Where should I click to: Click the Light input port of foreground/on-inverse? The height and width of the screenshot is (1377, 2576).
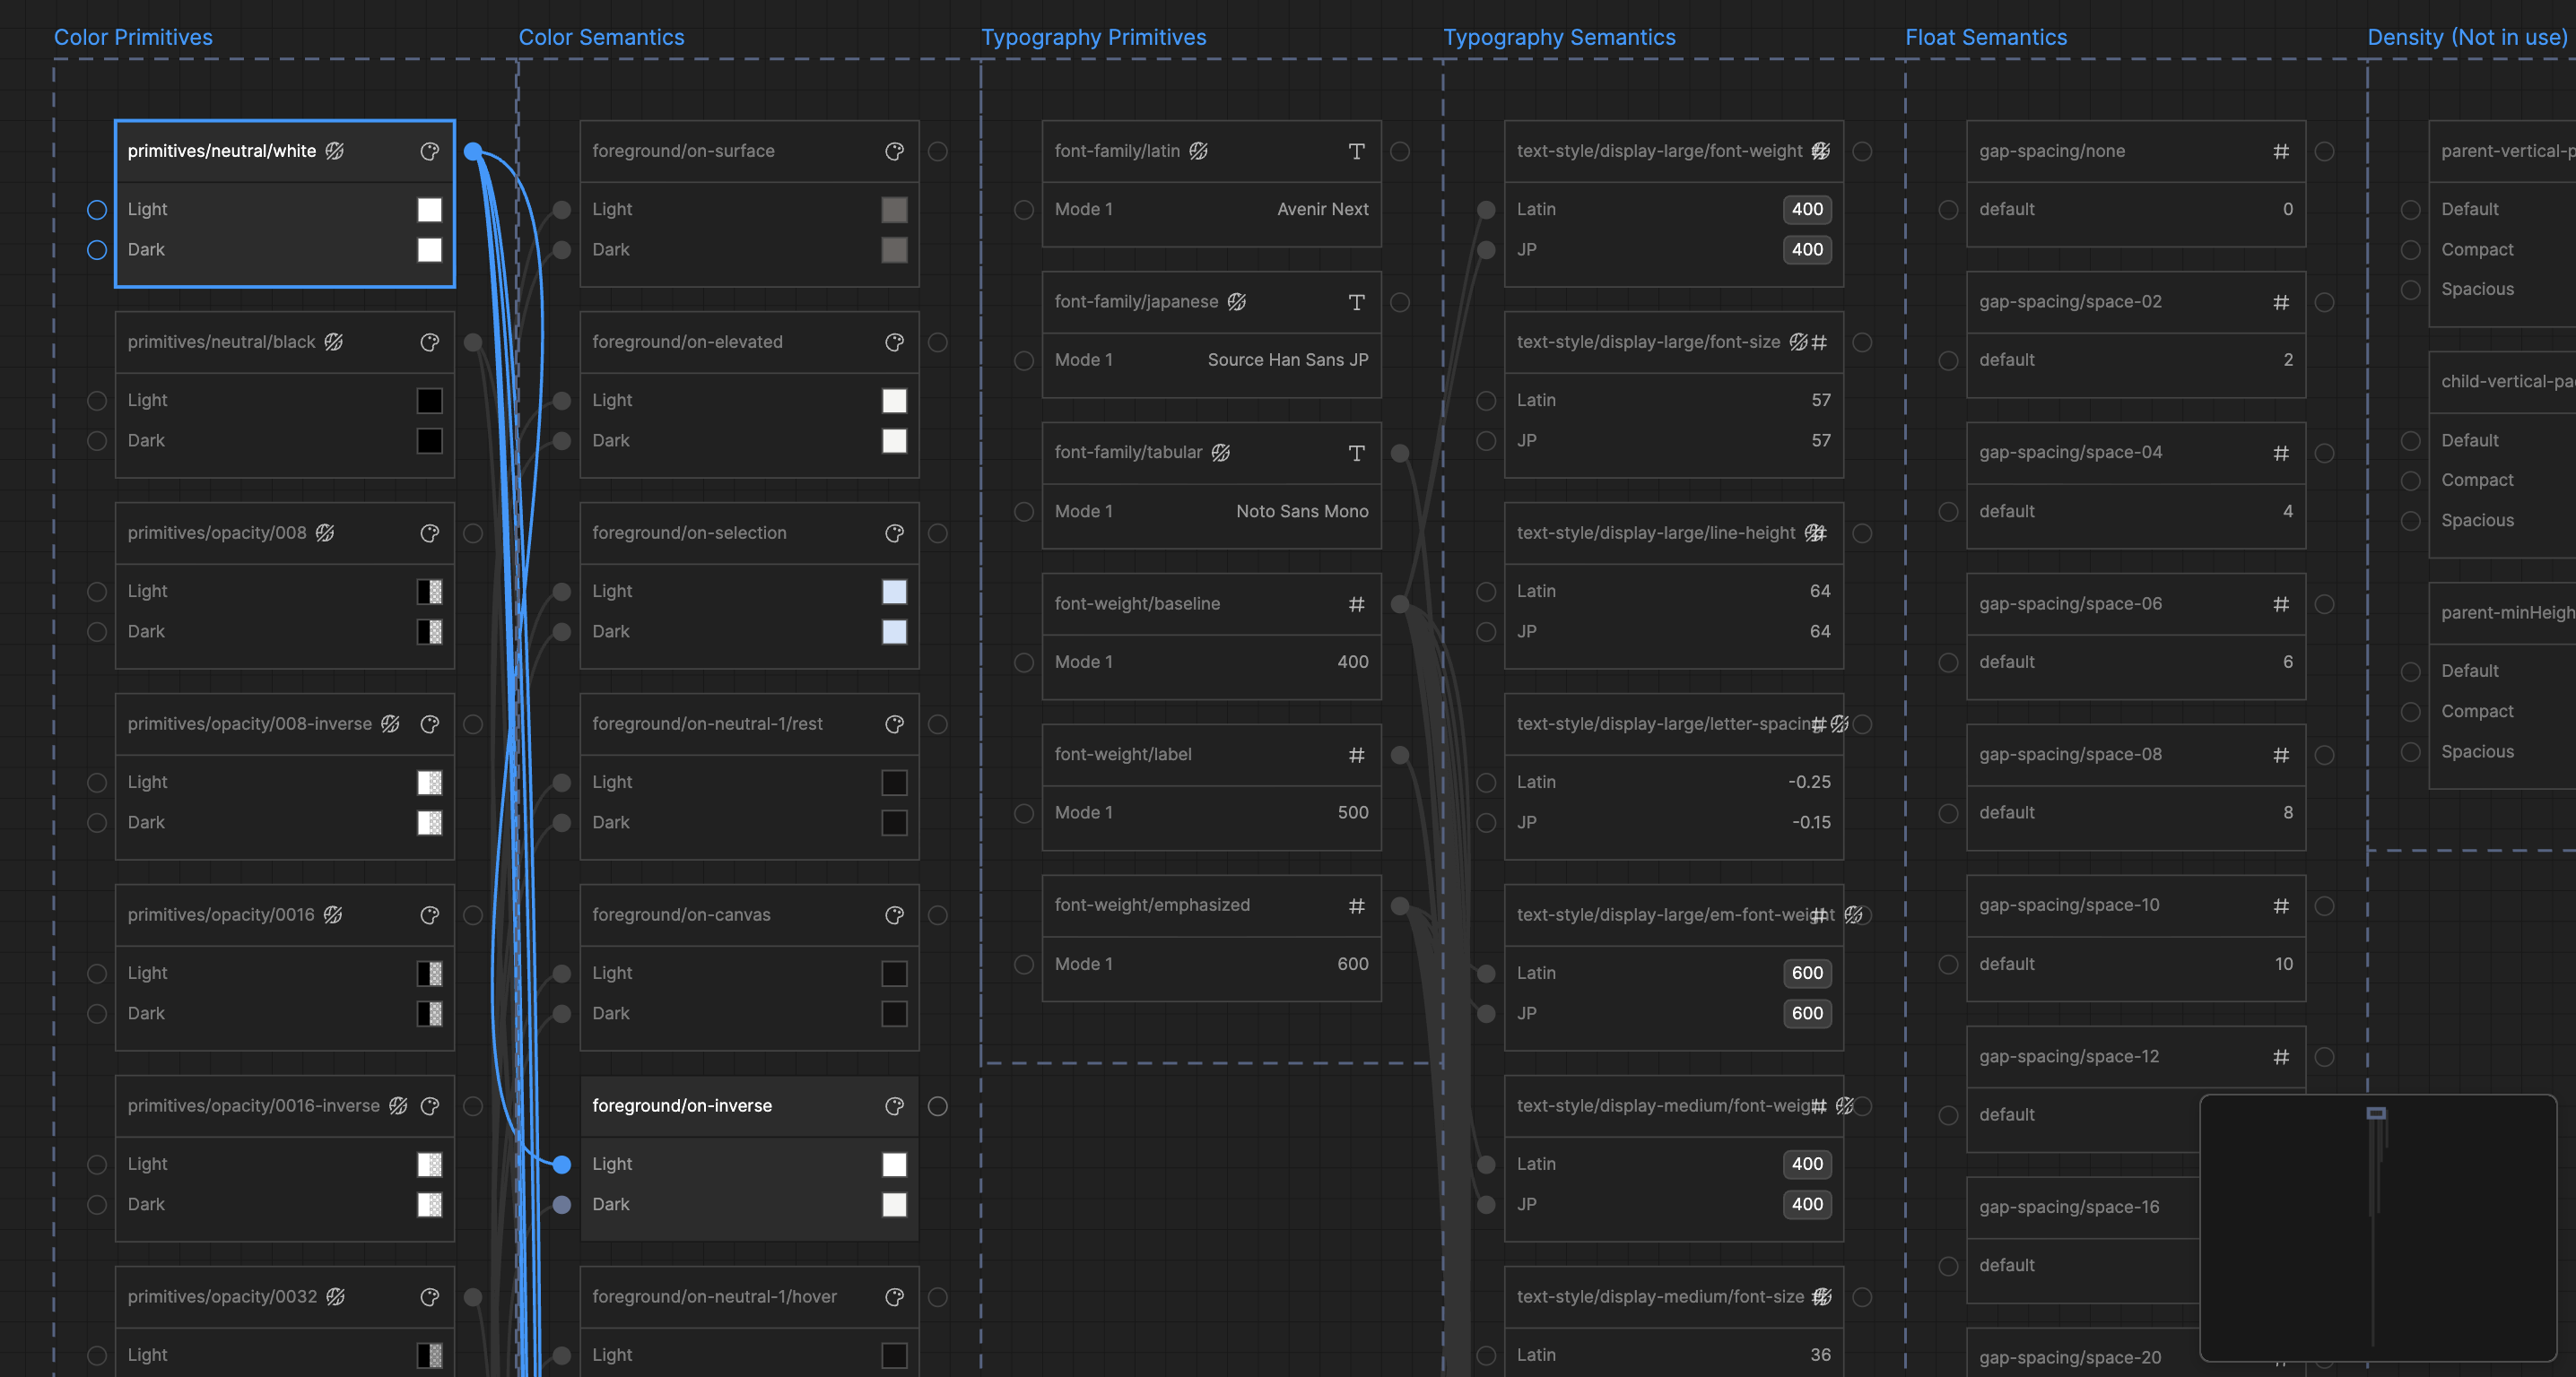562,1165
